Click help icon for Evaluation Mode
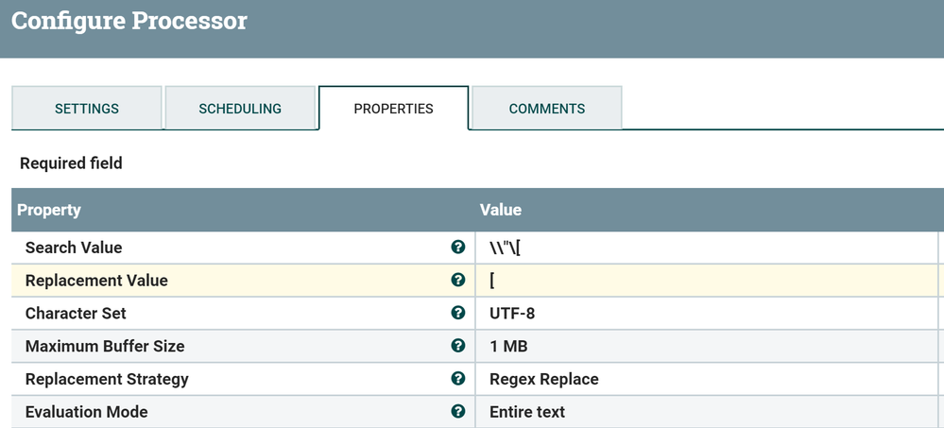This screenshot has height=428, width=944. (x=458, y=412)
